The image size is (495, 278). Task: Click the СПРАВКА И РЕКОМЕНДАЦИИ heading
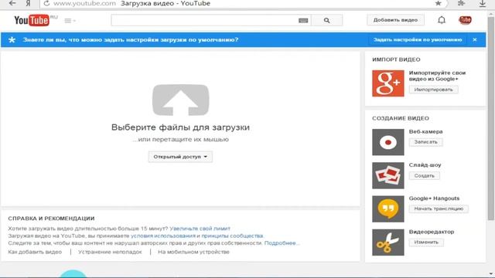52,219
